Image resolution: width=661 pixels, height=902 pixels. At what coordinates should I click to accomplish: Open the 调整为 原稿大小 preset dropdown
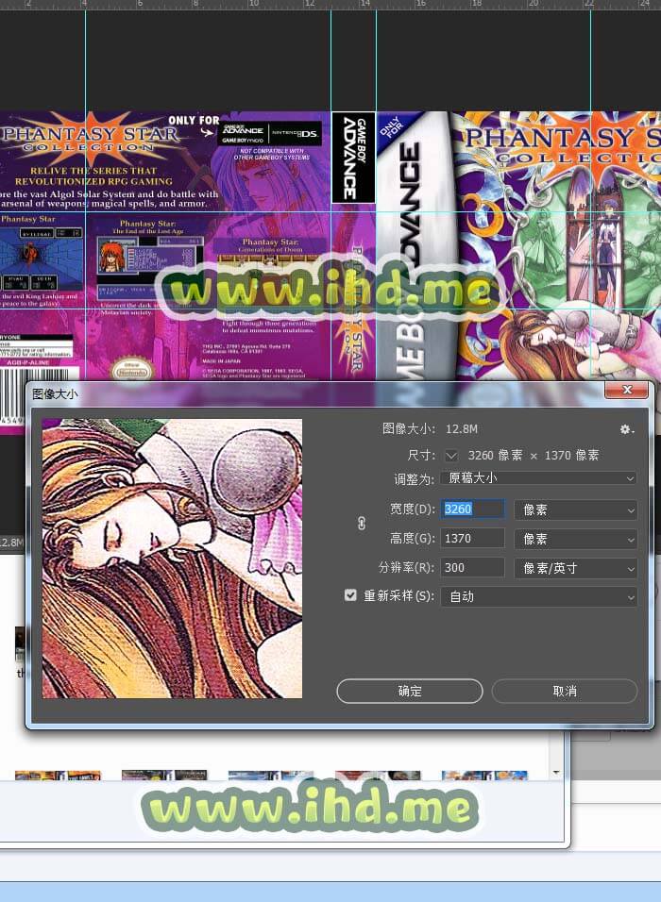[539, 478]
